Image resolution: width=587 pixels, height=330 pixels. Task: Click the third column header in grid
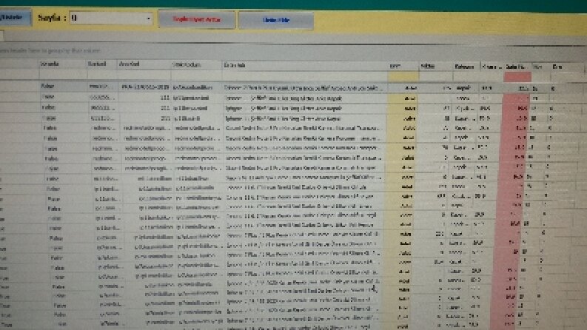pyautogui.click(x=144, y=64)
